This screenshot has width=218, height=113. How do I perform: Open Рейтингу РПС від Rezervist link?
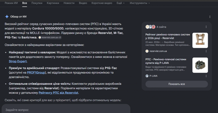click(58, 93)
